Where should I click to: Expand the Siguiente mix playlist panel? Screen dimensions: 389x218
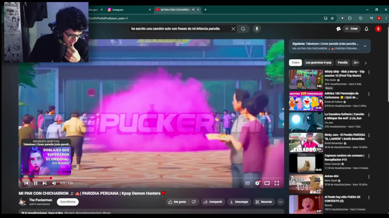click(365, 46)
